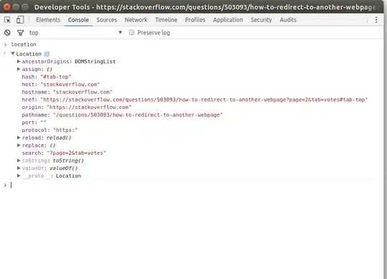Toggle the device toolbar icon
Image resolution: width=387 pixels, height=279 pixels.
click(20, 20)
